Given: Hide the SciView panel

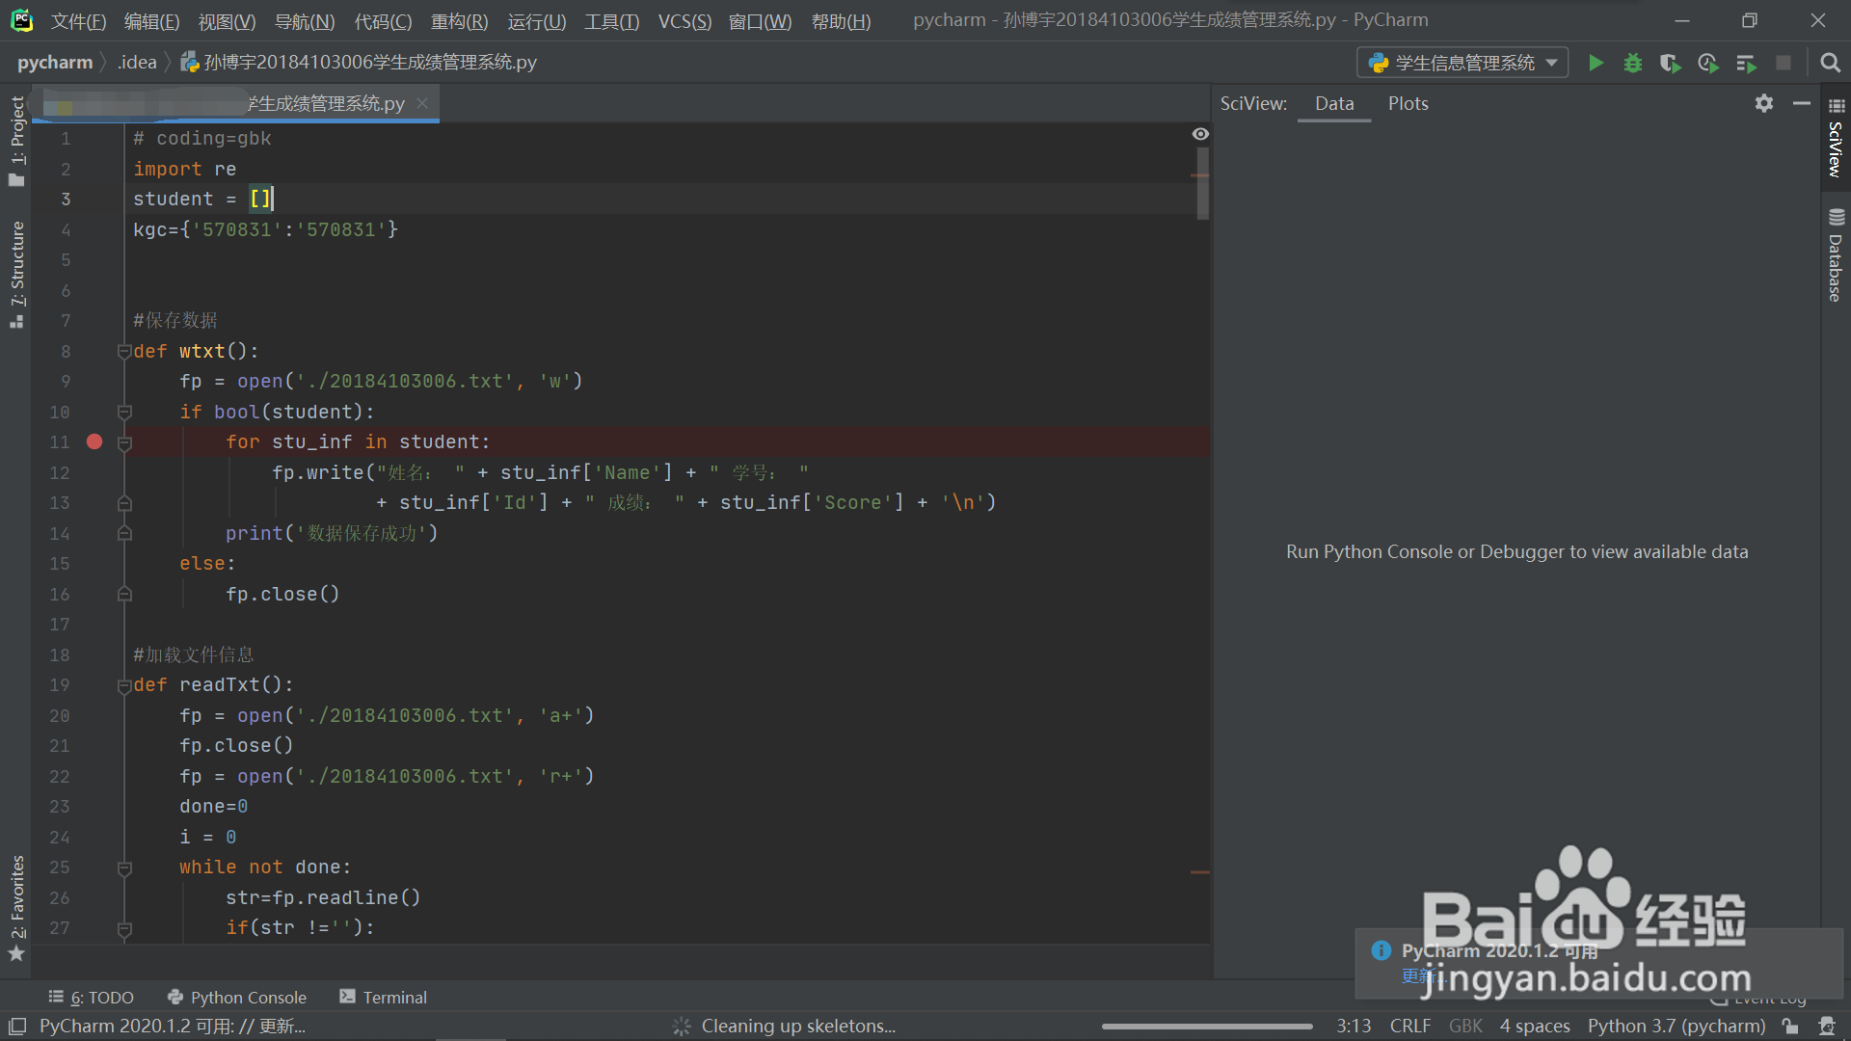Looking at the screenshot, I should (x=1801, y=103).
